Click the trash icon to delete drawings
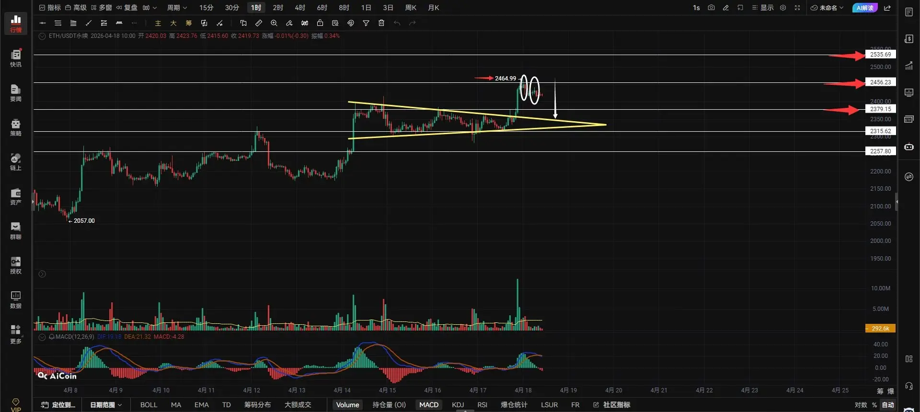The image size is (920, 412). tap(381, 23)
